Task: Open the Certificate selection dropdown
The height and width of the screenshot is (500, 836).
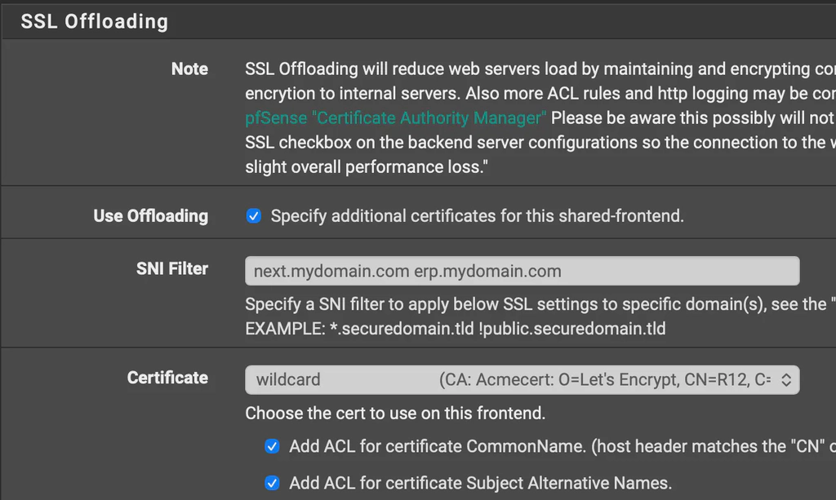Action: [522, 379]
